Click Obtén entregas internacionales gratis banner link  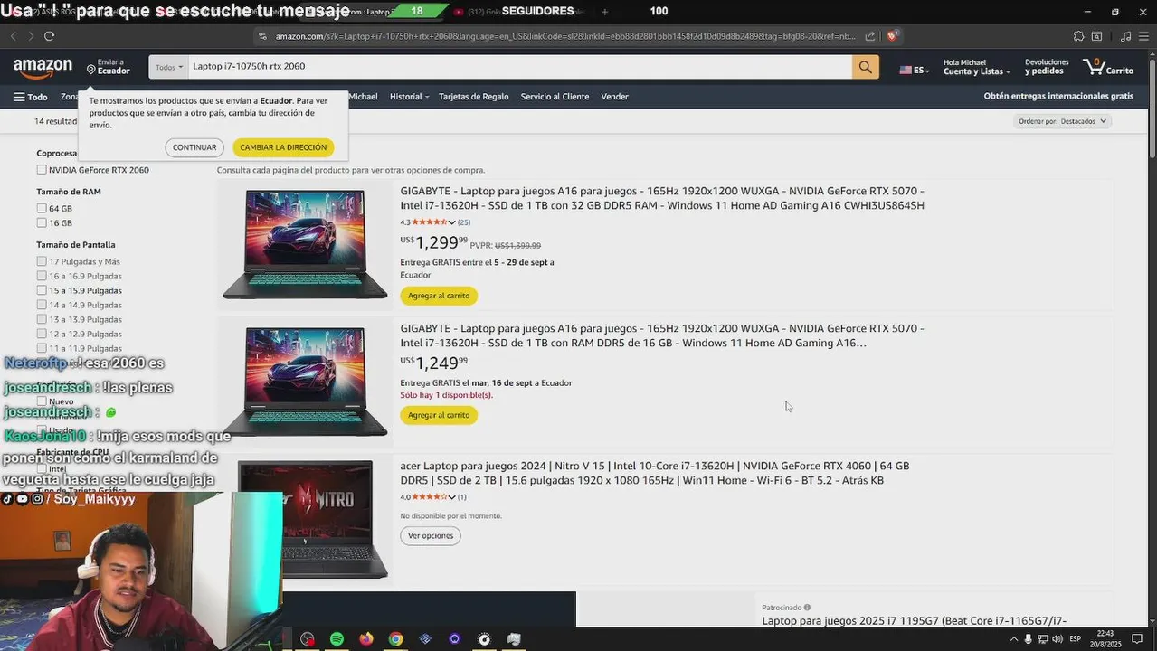1058,96
